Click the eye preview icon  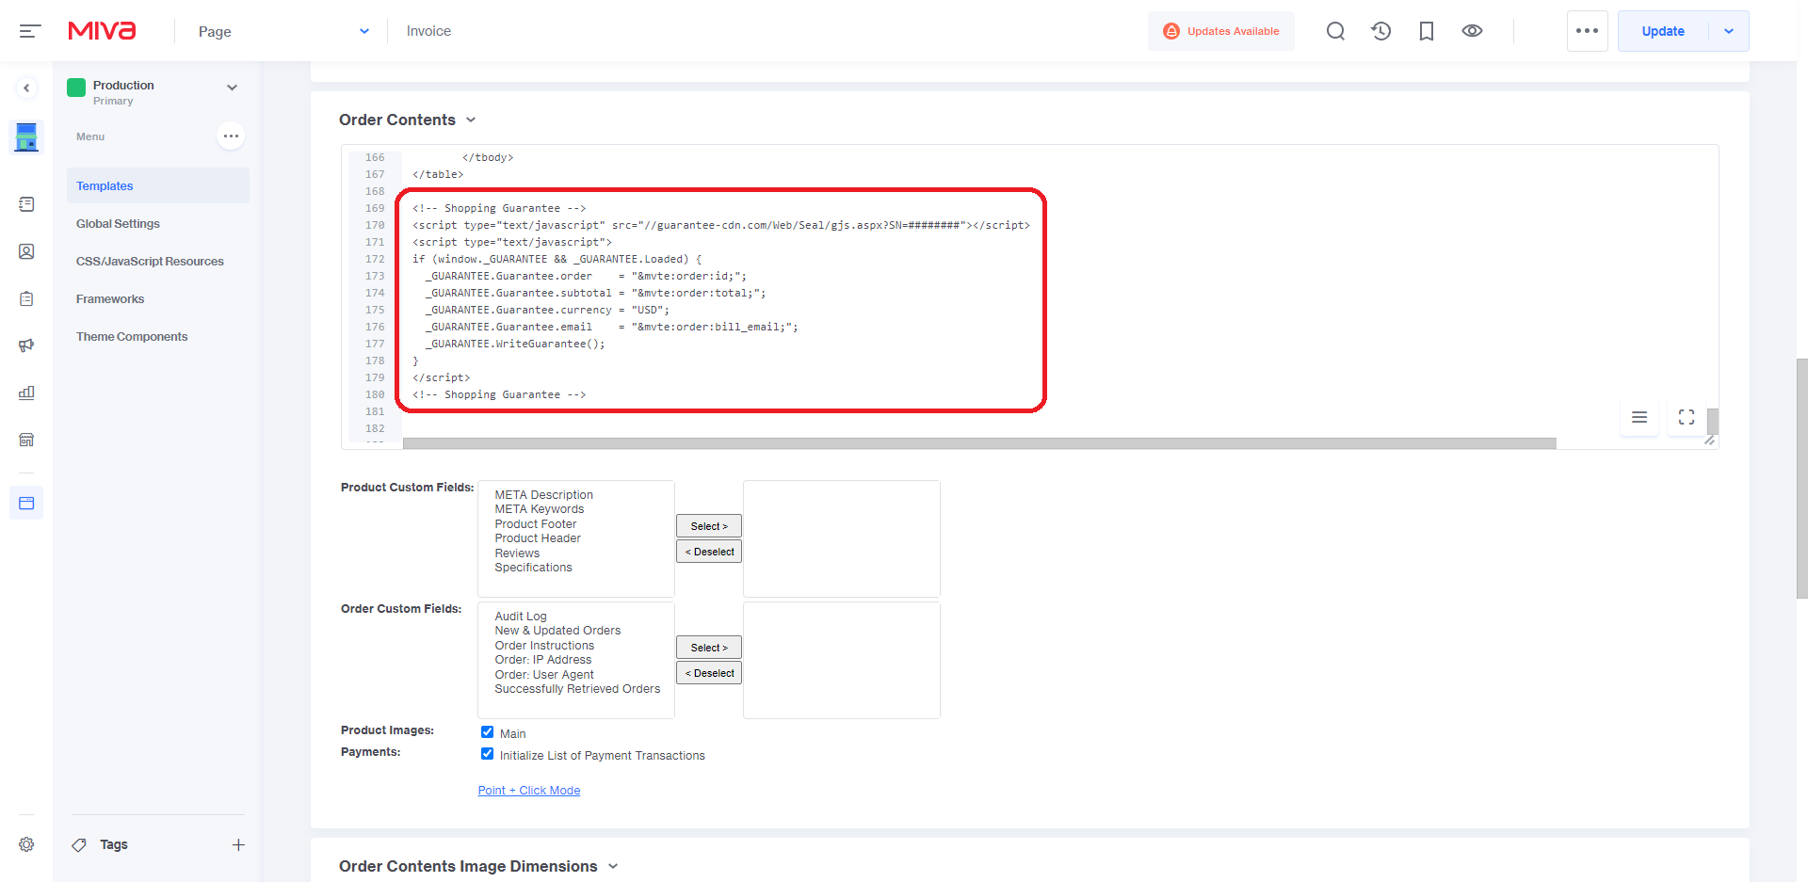tap(1472, 31)
